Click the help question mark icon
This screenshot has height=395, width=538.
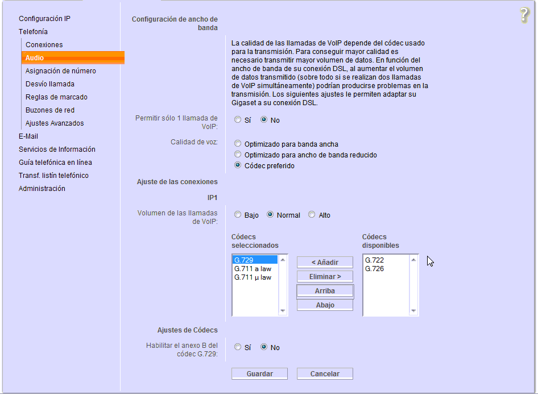(x=524, y=15)
